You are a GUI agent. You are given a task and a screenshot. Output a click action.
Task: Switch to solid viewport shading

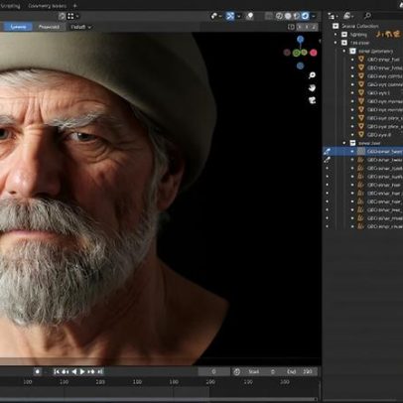pyautogui.click(x=288, y=16)
